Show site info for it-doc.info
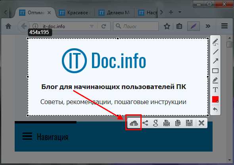234x165 pixels. 35,26
